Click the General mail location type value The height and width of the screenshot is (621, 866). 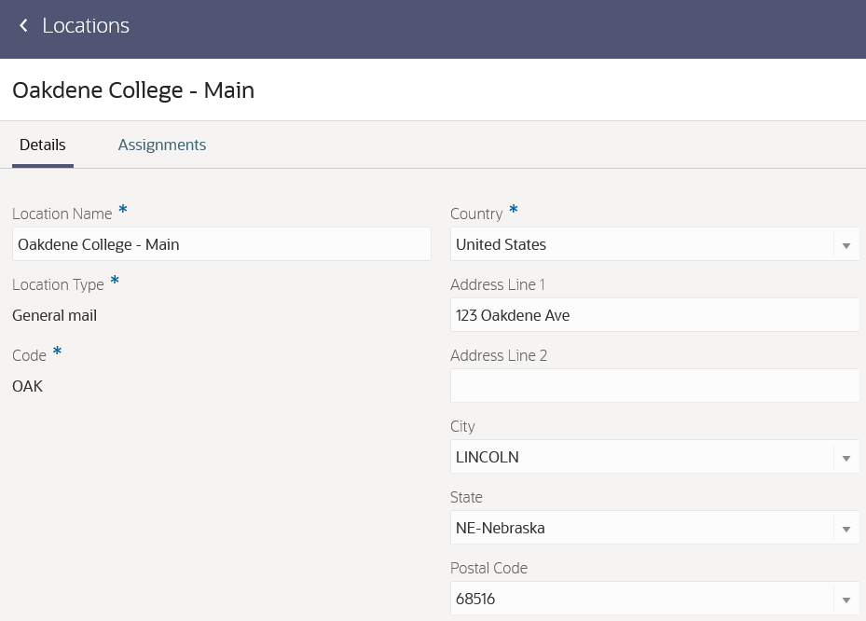pyautogui.click(x=55, y=315)
